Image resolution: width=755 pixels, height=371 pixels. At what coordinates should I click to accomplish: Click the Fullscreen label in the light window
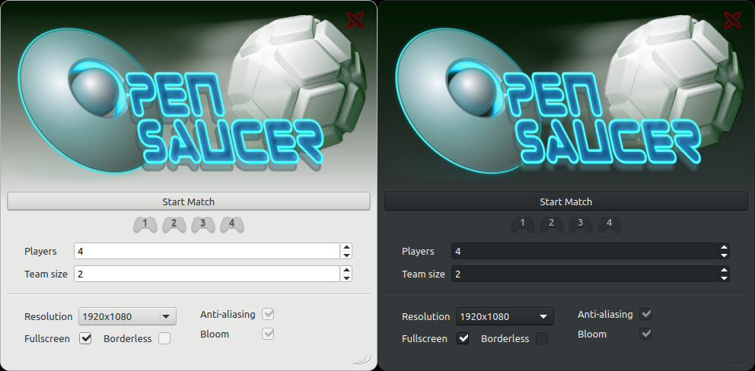pos(47,339)
